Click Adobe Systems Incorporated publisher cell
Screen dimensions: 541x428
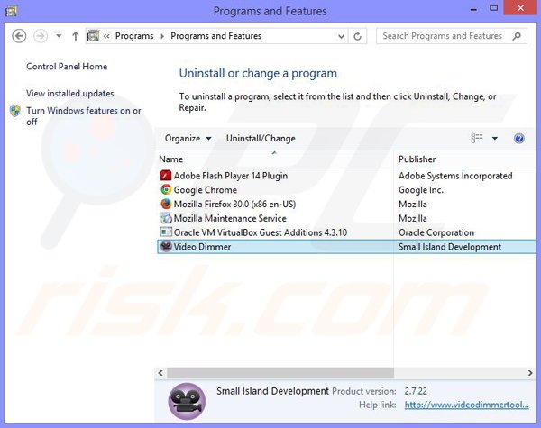pyautogui.click(x=455, y=176)
